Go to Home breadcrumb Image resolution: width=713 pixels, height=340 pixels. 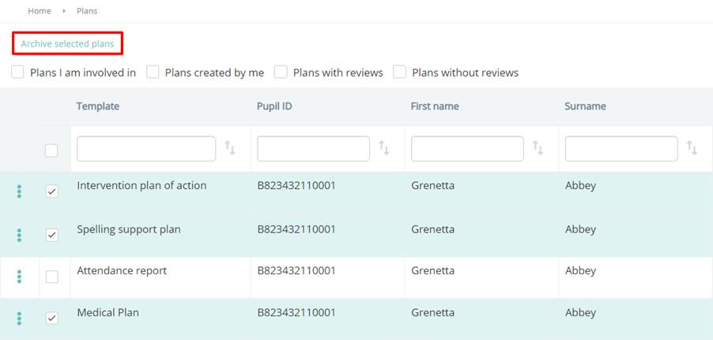40,11
